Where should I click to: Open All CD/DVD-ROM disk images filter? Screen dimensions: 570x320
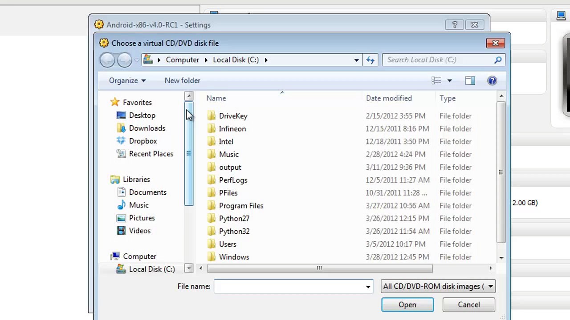click(x=438, y=287)
